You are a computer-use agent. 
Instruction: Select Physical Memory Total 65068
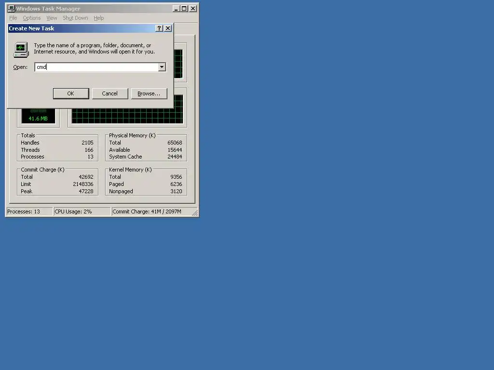[175, 143]
